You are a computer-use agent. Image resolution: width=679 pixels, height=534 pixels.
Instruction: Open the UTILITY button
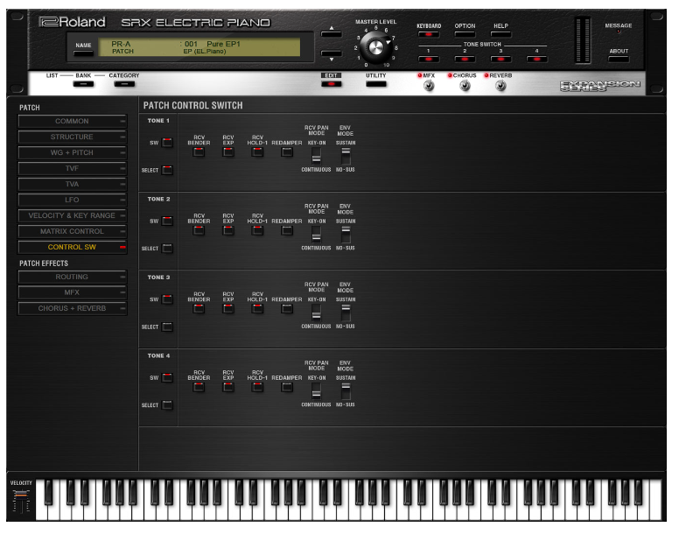point(376,84)
